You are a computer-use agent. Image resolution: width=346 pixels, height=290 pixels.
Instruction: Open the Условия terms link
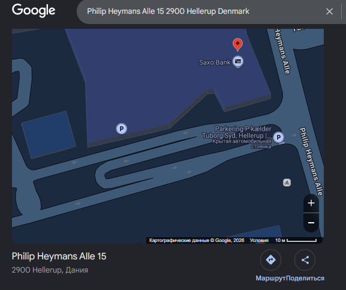pyautogui.click(x=259, y=240)
